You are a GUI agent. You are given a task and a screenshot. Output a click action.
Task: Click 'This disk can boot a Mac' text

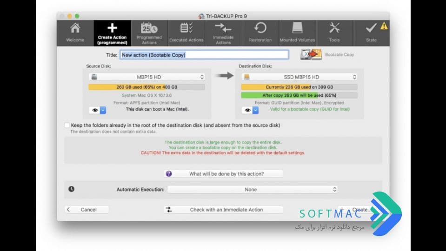[157, 109]
